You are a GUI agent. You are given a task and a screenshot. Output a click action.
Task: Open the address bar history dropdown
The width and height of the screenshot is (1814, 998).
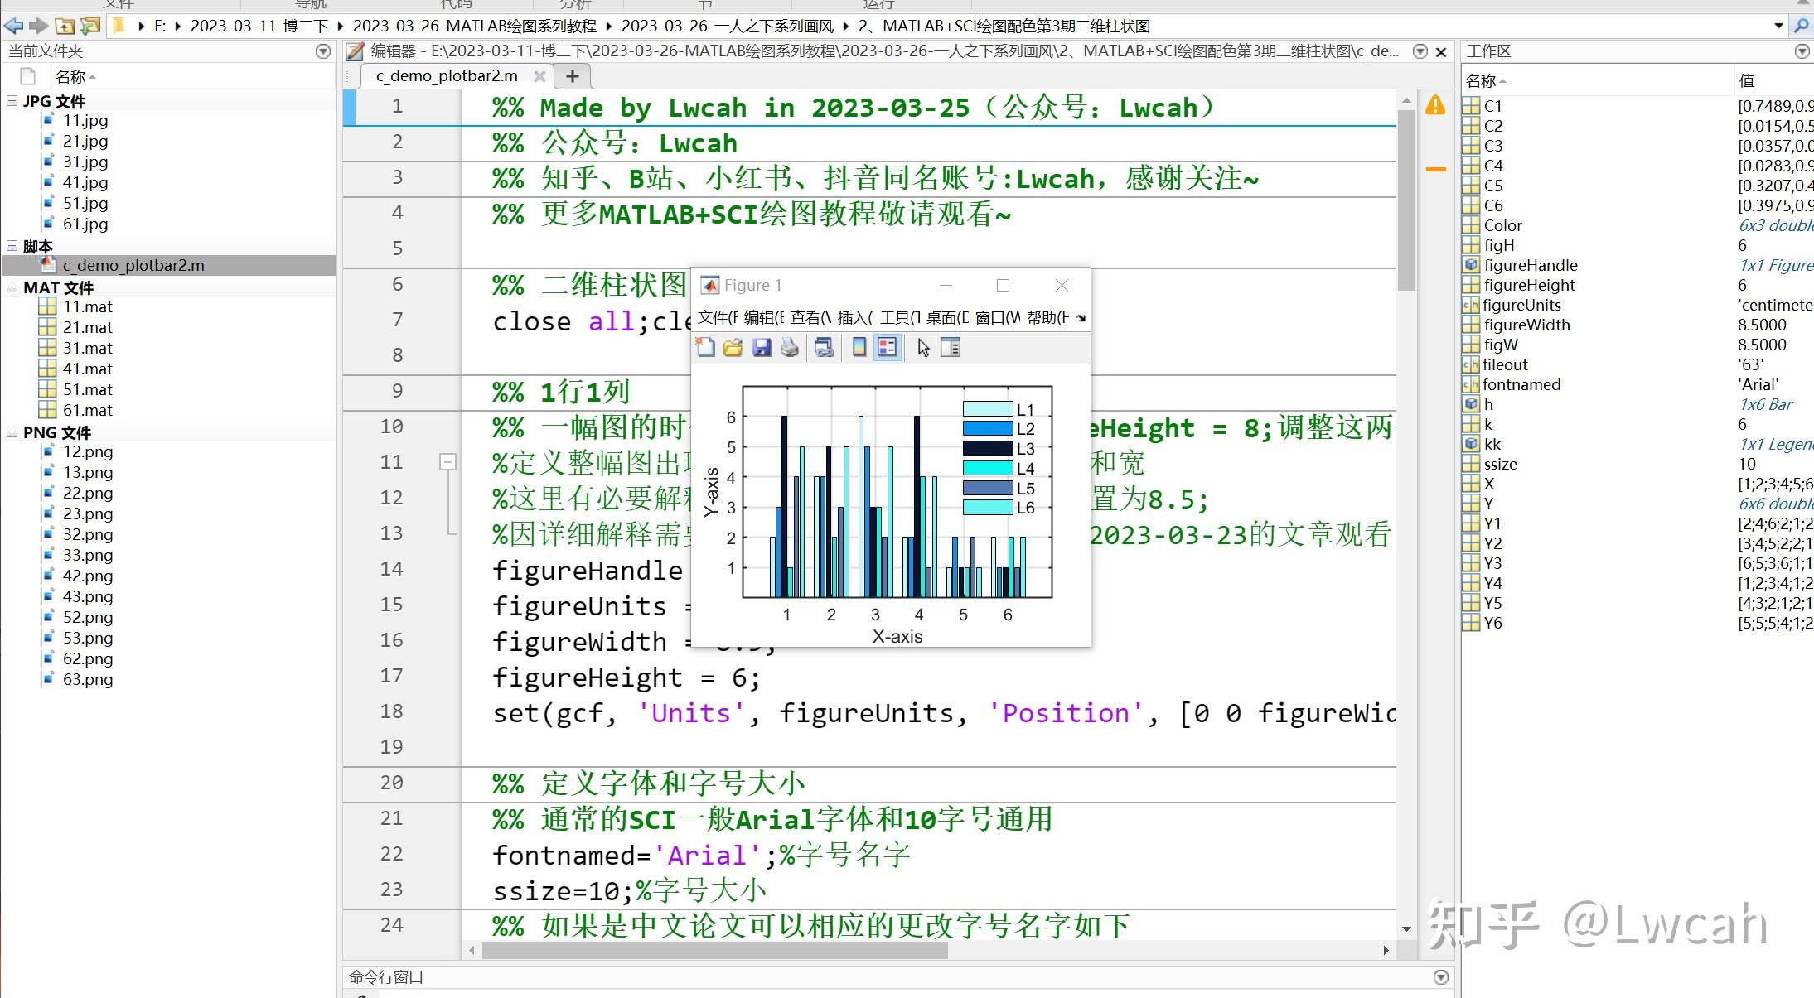1777,26
